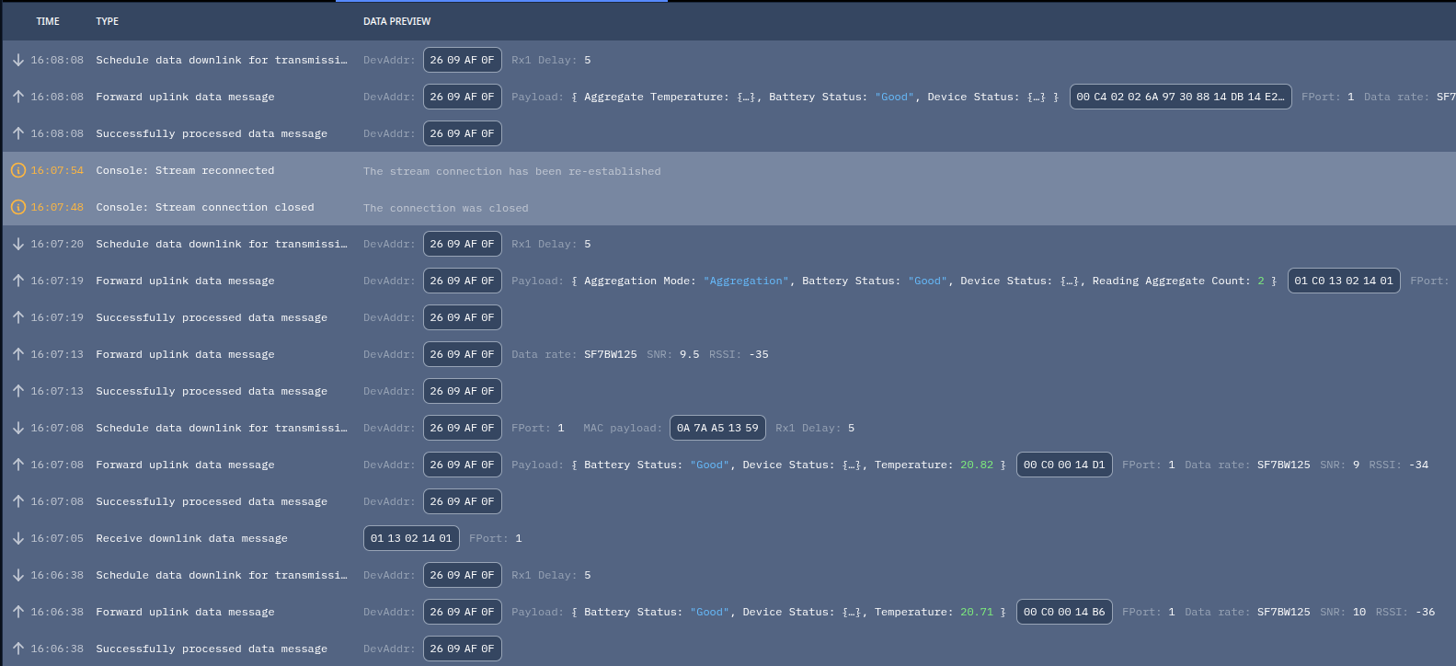Viewport: 1456px width, 666px height.
Task: Click the RSSI value -35
Action: 759,354
